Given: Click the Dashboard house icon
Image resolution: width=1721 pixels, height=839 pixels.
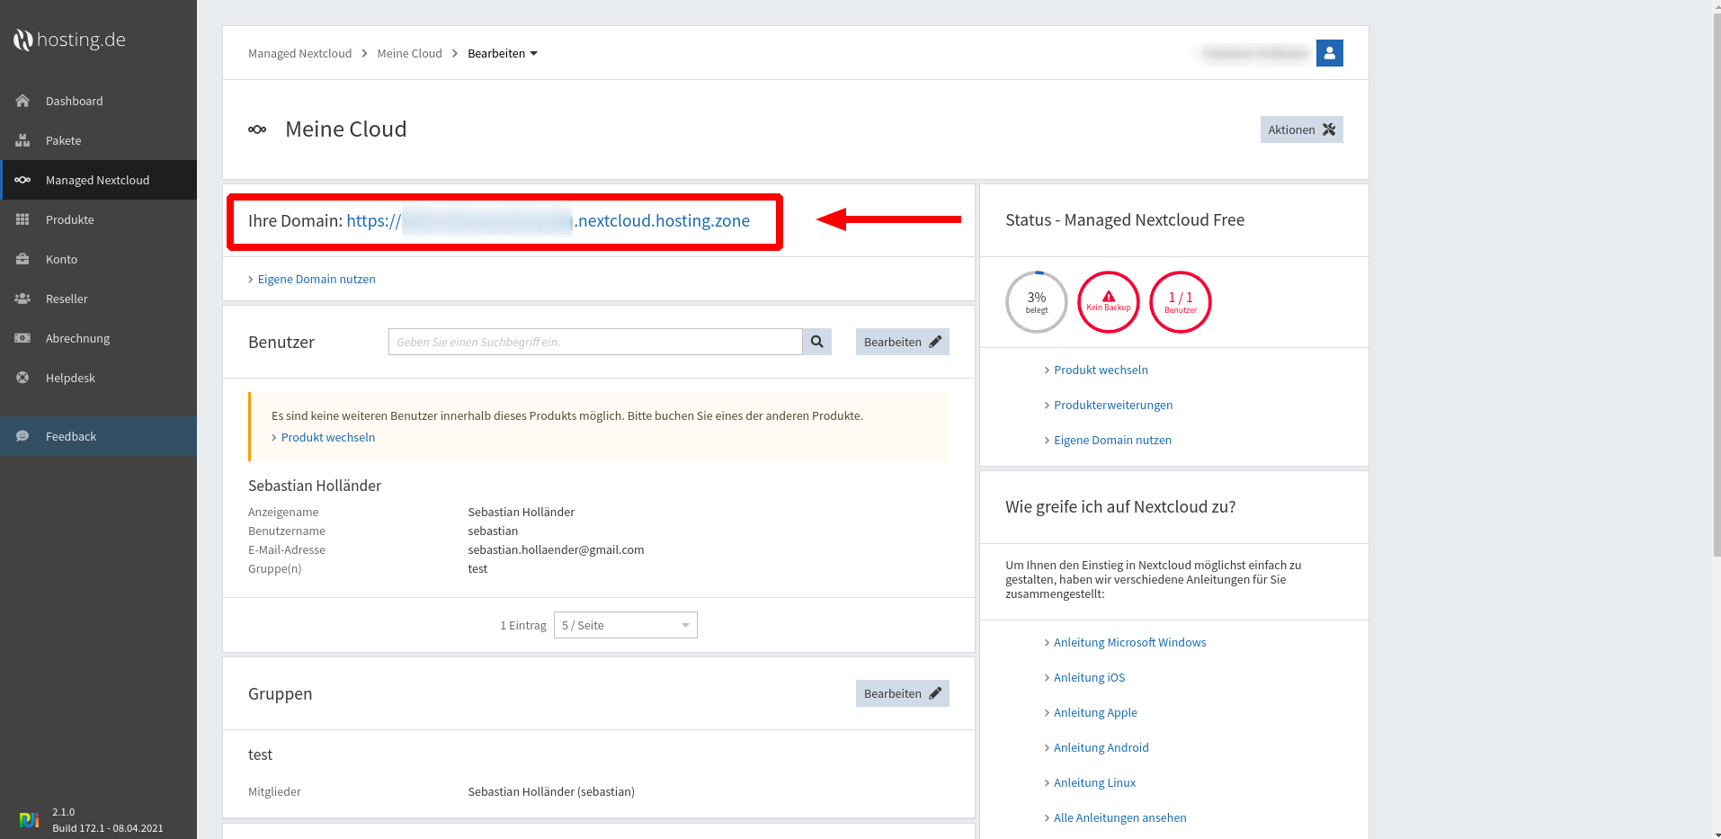Looking at the screenshot, I should click(22, 101).
